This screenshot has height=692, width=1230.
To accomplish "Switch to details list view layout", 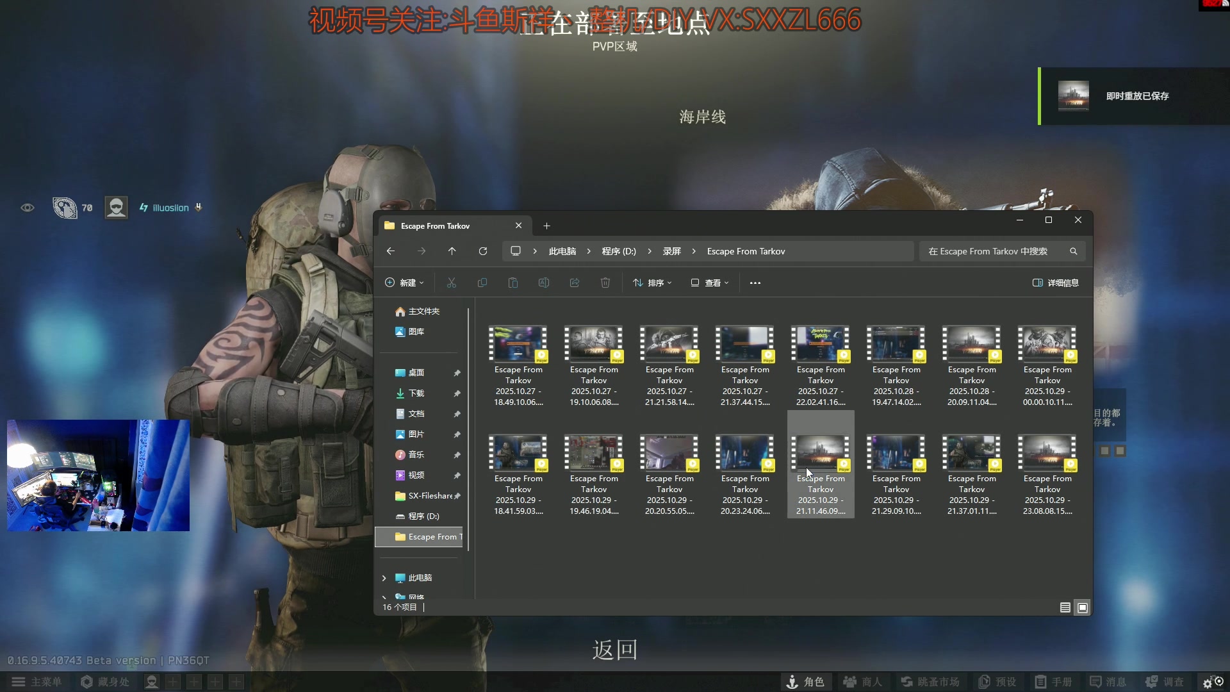I will [x=1065, y=607].
